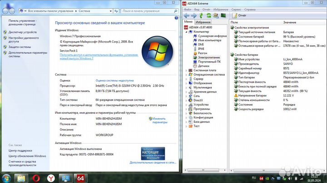Open the Отчёт report toolbar button
Screen dimensions: 327x183
(x=239, y=15)
